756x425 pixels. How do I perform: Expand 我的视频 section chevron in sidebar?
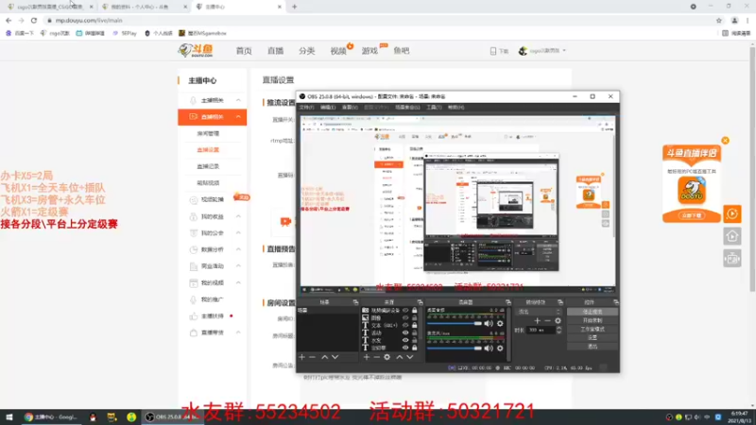(238, 282)
